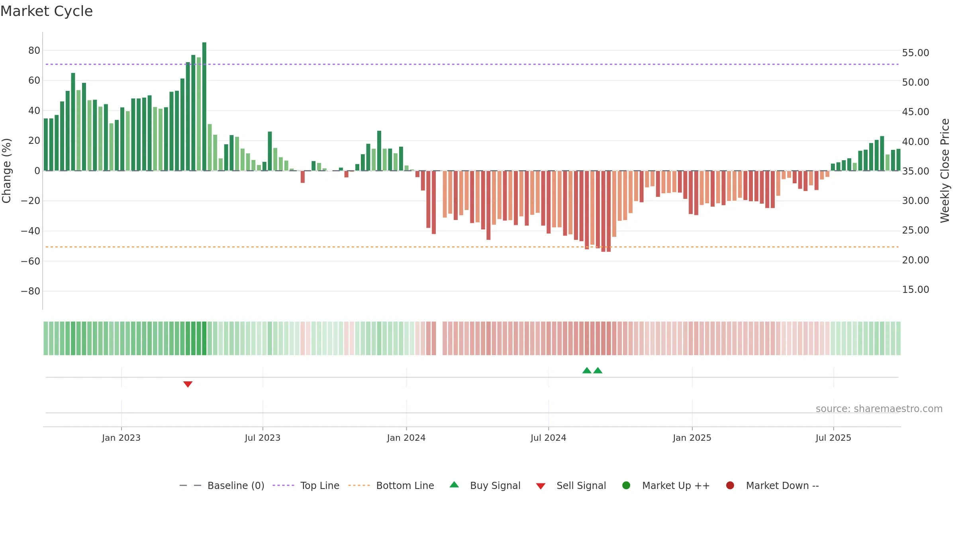
Task: Click the 80 tick on the left axis
Action: [34, 50]
